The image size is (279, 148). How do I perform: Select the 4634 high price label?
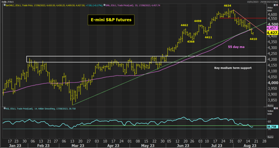tap(228, 5)
